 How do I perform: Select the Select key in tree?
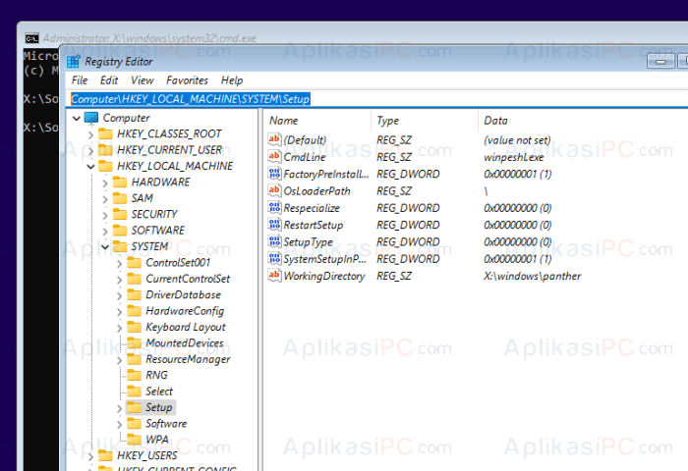pyautogui.click(x=159, y=392)
